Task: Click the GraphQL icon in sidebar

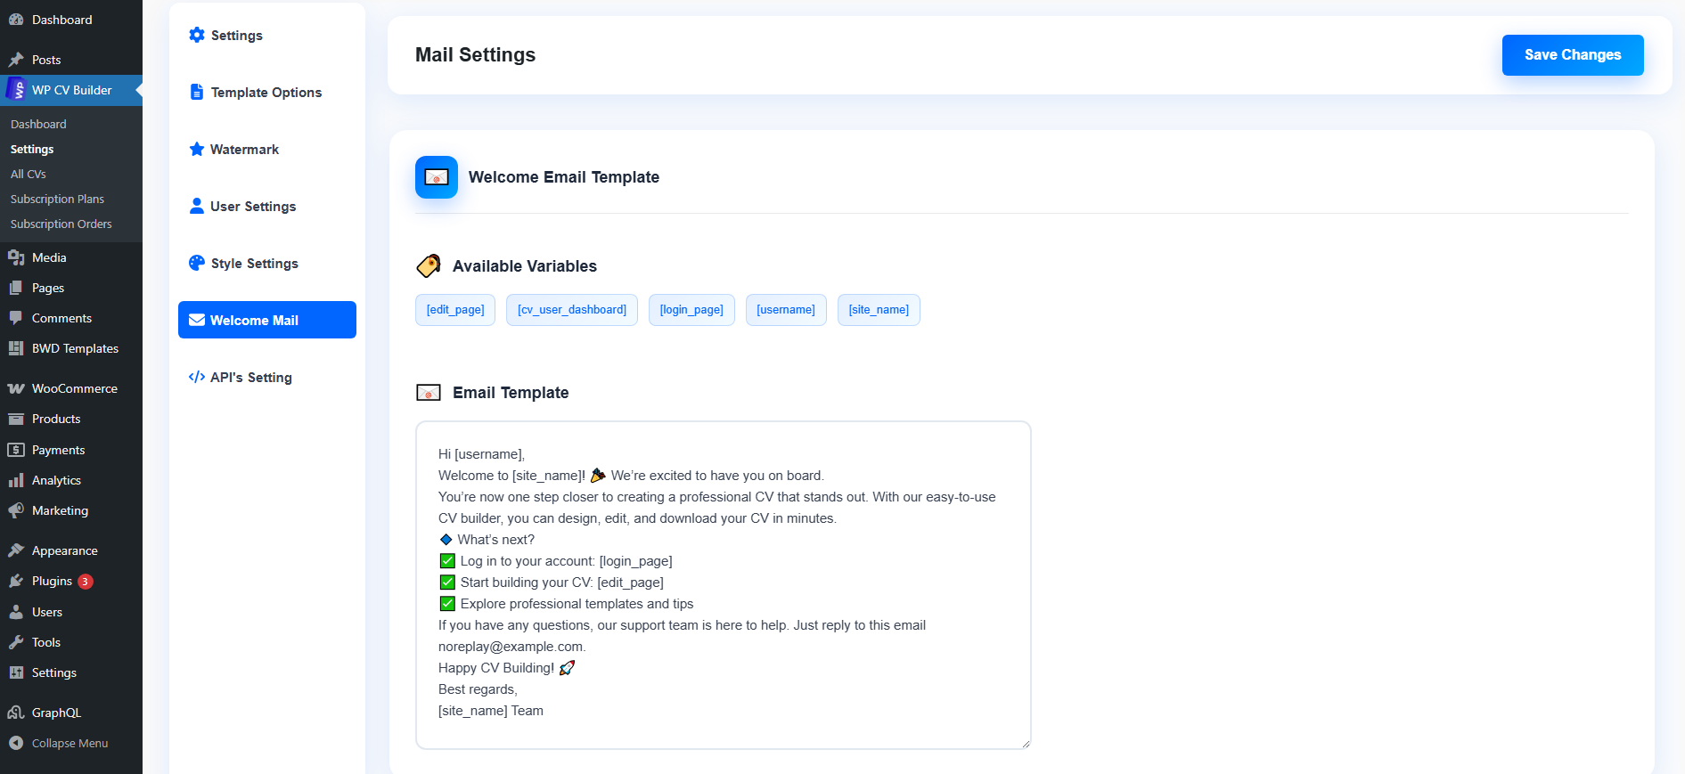Action: point(16,713)
